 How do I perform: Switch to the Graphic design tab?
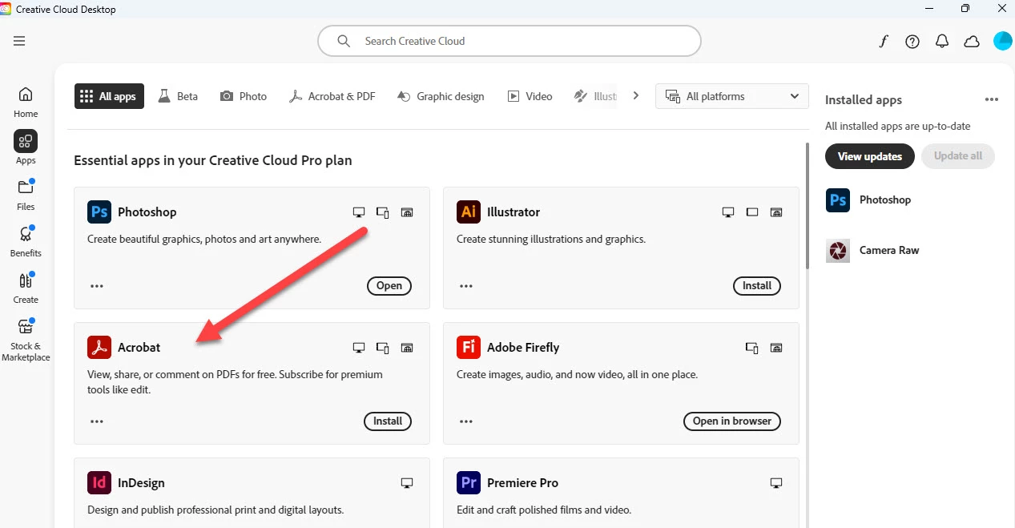pyautogui.click(x=441, y=96)
